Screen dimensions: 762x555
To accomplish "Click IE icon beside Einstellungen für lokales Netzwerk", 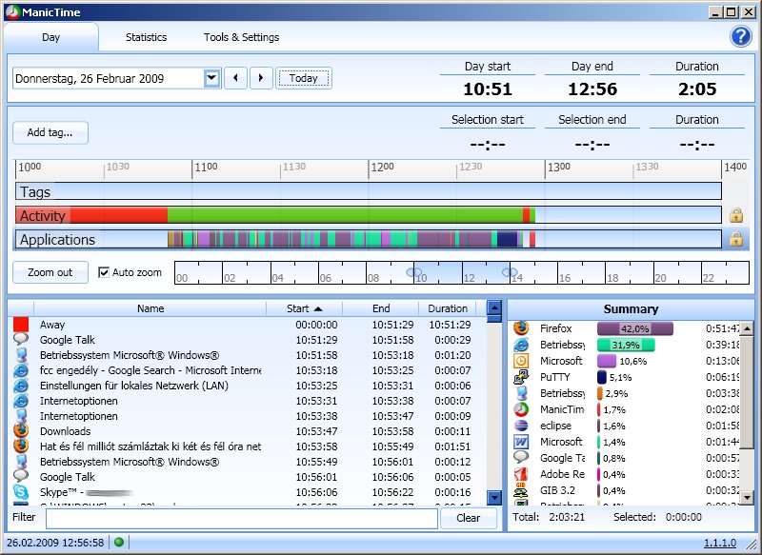I will click(21, 385).
